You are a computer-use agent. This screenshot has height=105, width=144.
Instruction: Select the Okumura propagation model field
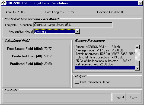tap(55, 31)
